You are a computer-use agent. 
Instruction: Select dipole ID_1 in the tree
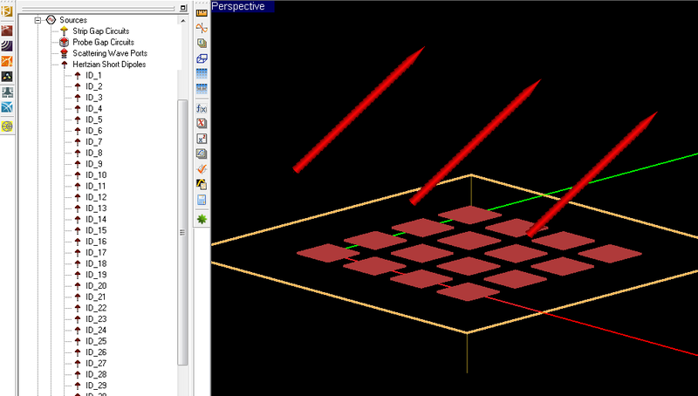[93, 75]
